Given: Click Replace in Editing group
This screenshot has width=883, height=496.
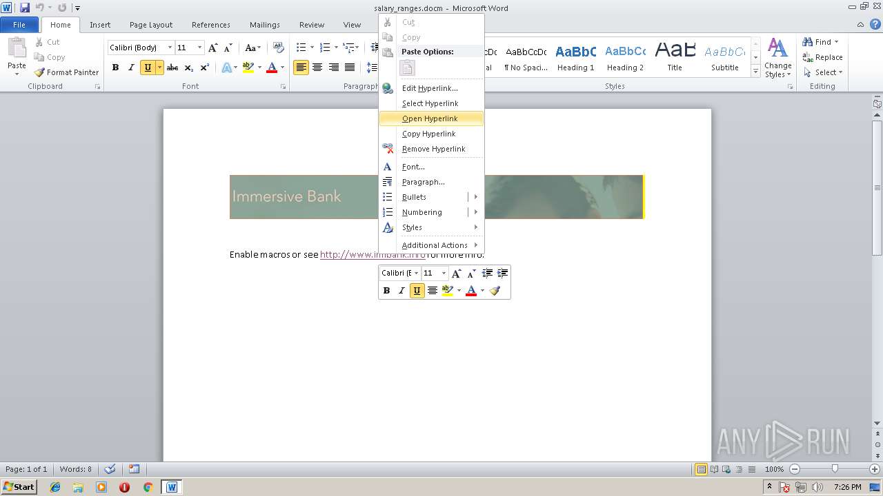Looking at the screenshot, I should click(822, 57).
